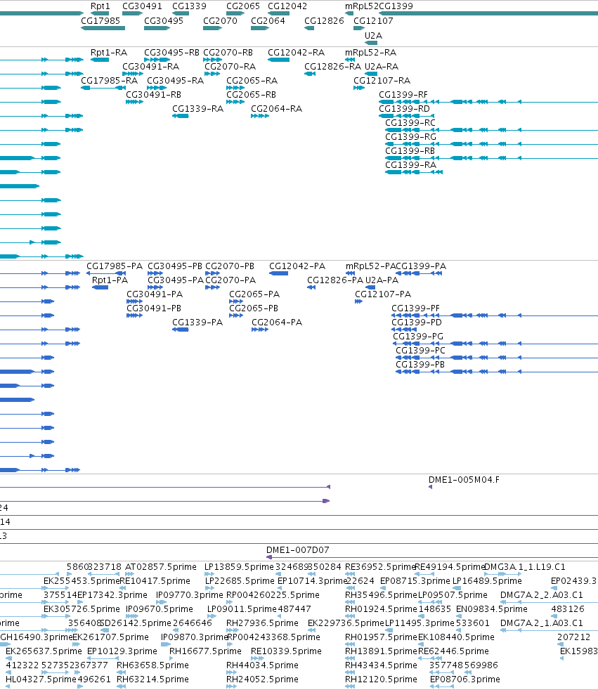Click the CG2064 gene label
The image size is (598, 690).
pyautogui.click(x=268, y=20)
